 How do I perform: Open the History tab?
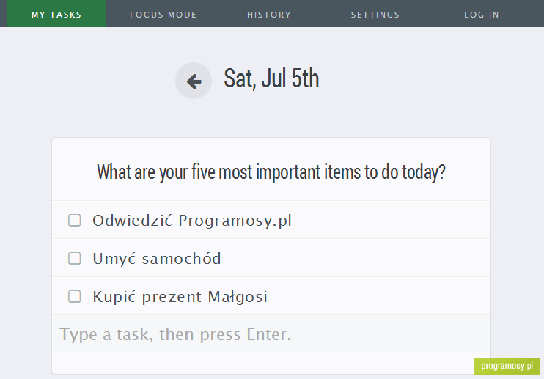tap(269, 15)
